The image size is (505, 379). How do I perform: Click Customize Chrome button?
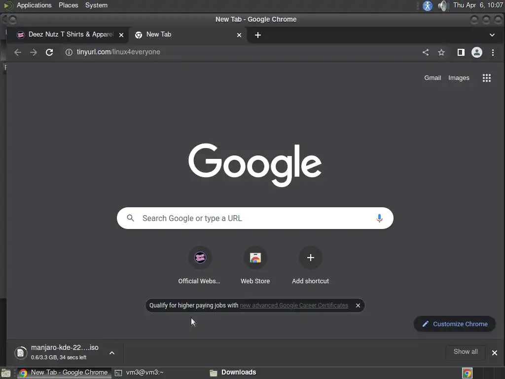tap(454, 324)
